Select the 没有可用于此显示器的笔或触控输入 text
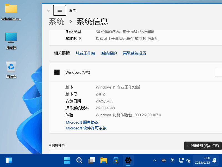This screenshot has height=167, width=222. pos(127,39)
